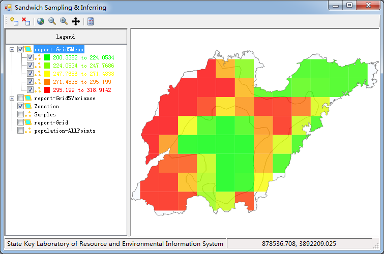Select the Zoom out magnifier tool
This screenshot has width=384, height=254.
(x=52, y=21)
